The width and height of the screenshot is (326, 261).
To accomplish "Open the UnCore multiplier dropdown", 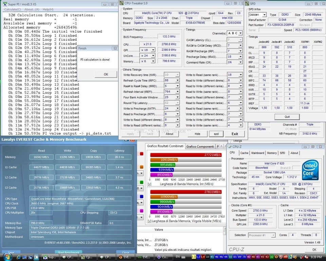I will click(x=153, y=56).
